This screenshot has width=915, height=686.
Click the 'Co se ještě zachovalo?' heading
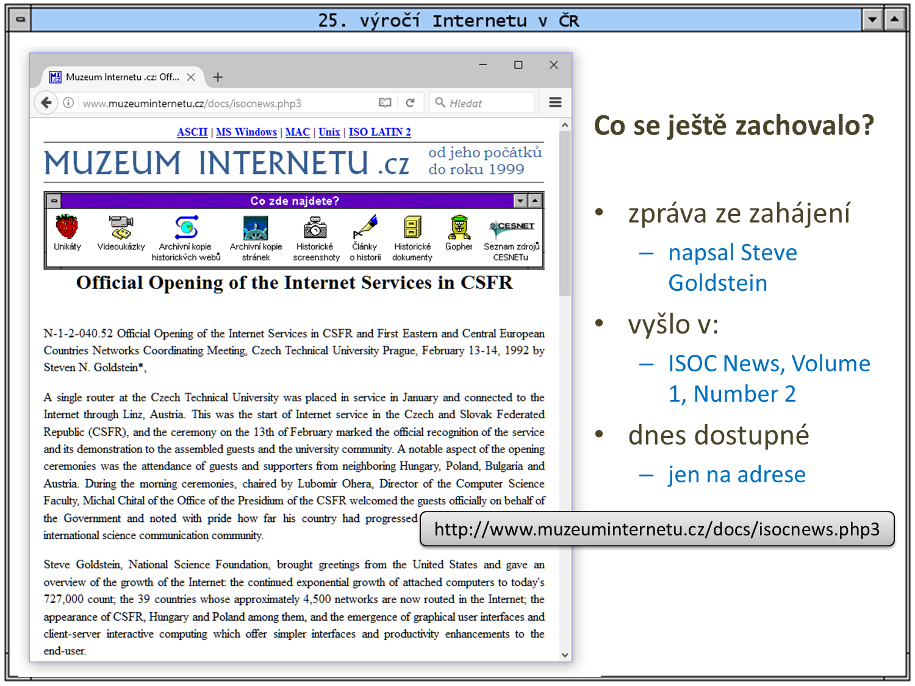coord(734,125)
